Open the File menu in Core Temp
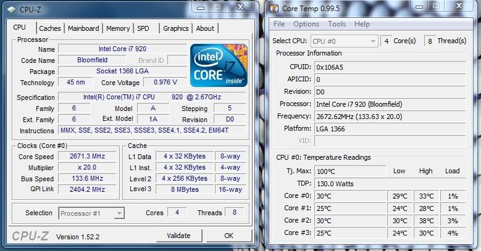 279,24
